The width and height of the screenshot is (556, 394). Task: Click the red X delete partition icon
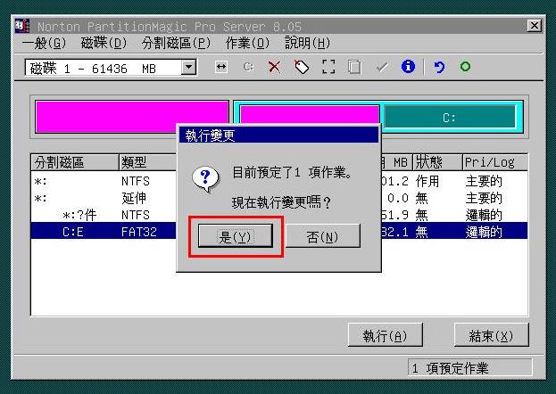[x=275, y=67]
